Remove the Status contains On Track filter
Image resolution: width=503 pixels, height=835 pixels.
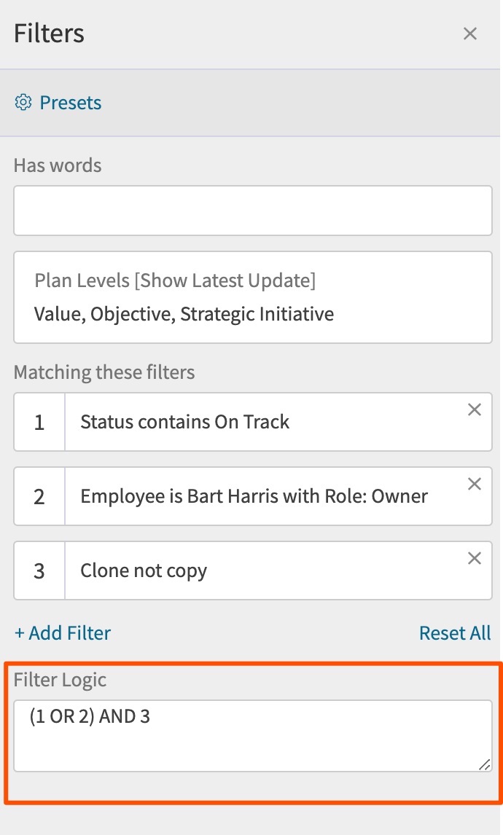coord(475,410)
